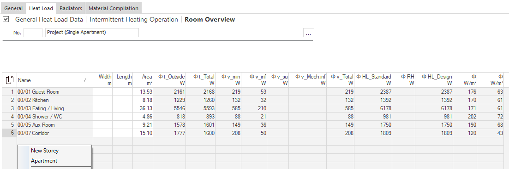Screen dimensions: 509x169
Task: Click the Guest Room Width cell
Action: 102,92
